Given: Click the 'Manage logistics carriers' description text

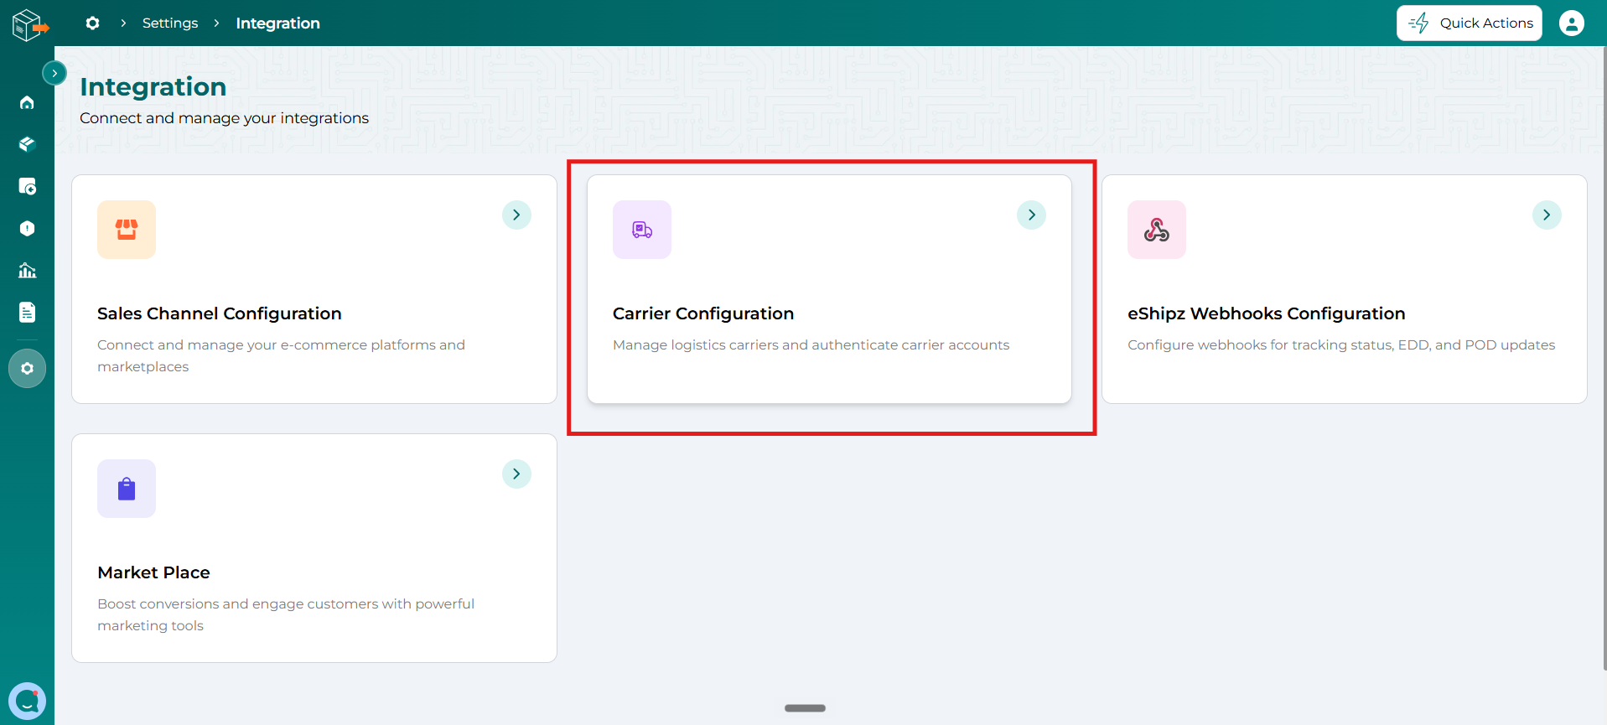Looking at the screenshot, I should point(811,344).
